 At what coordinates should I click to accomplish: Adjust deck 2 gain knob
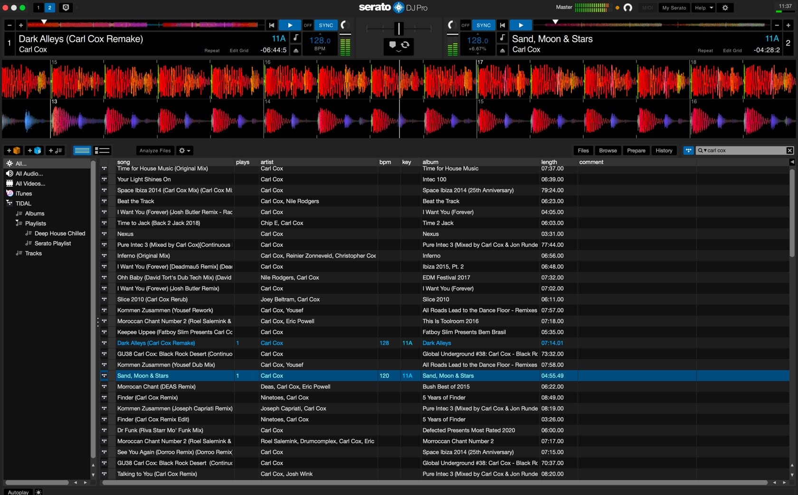coord(451,25)
